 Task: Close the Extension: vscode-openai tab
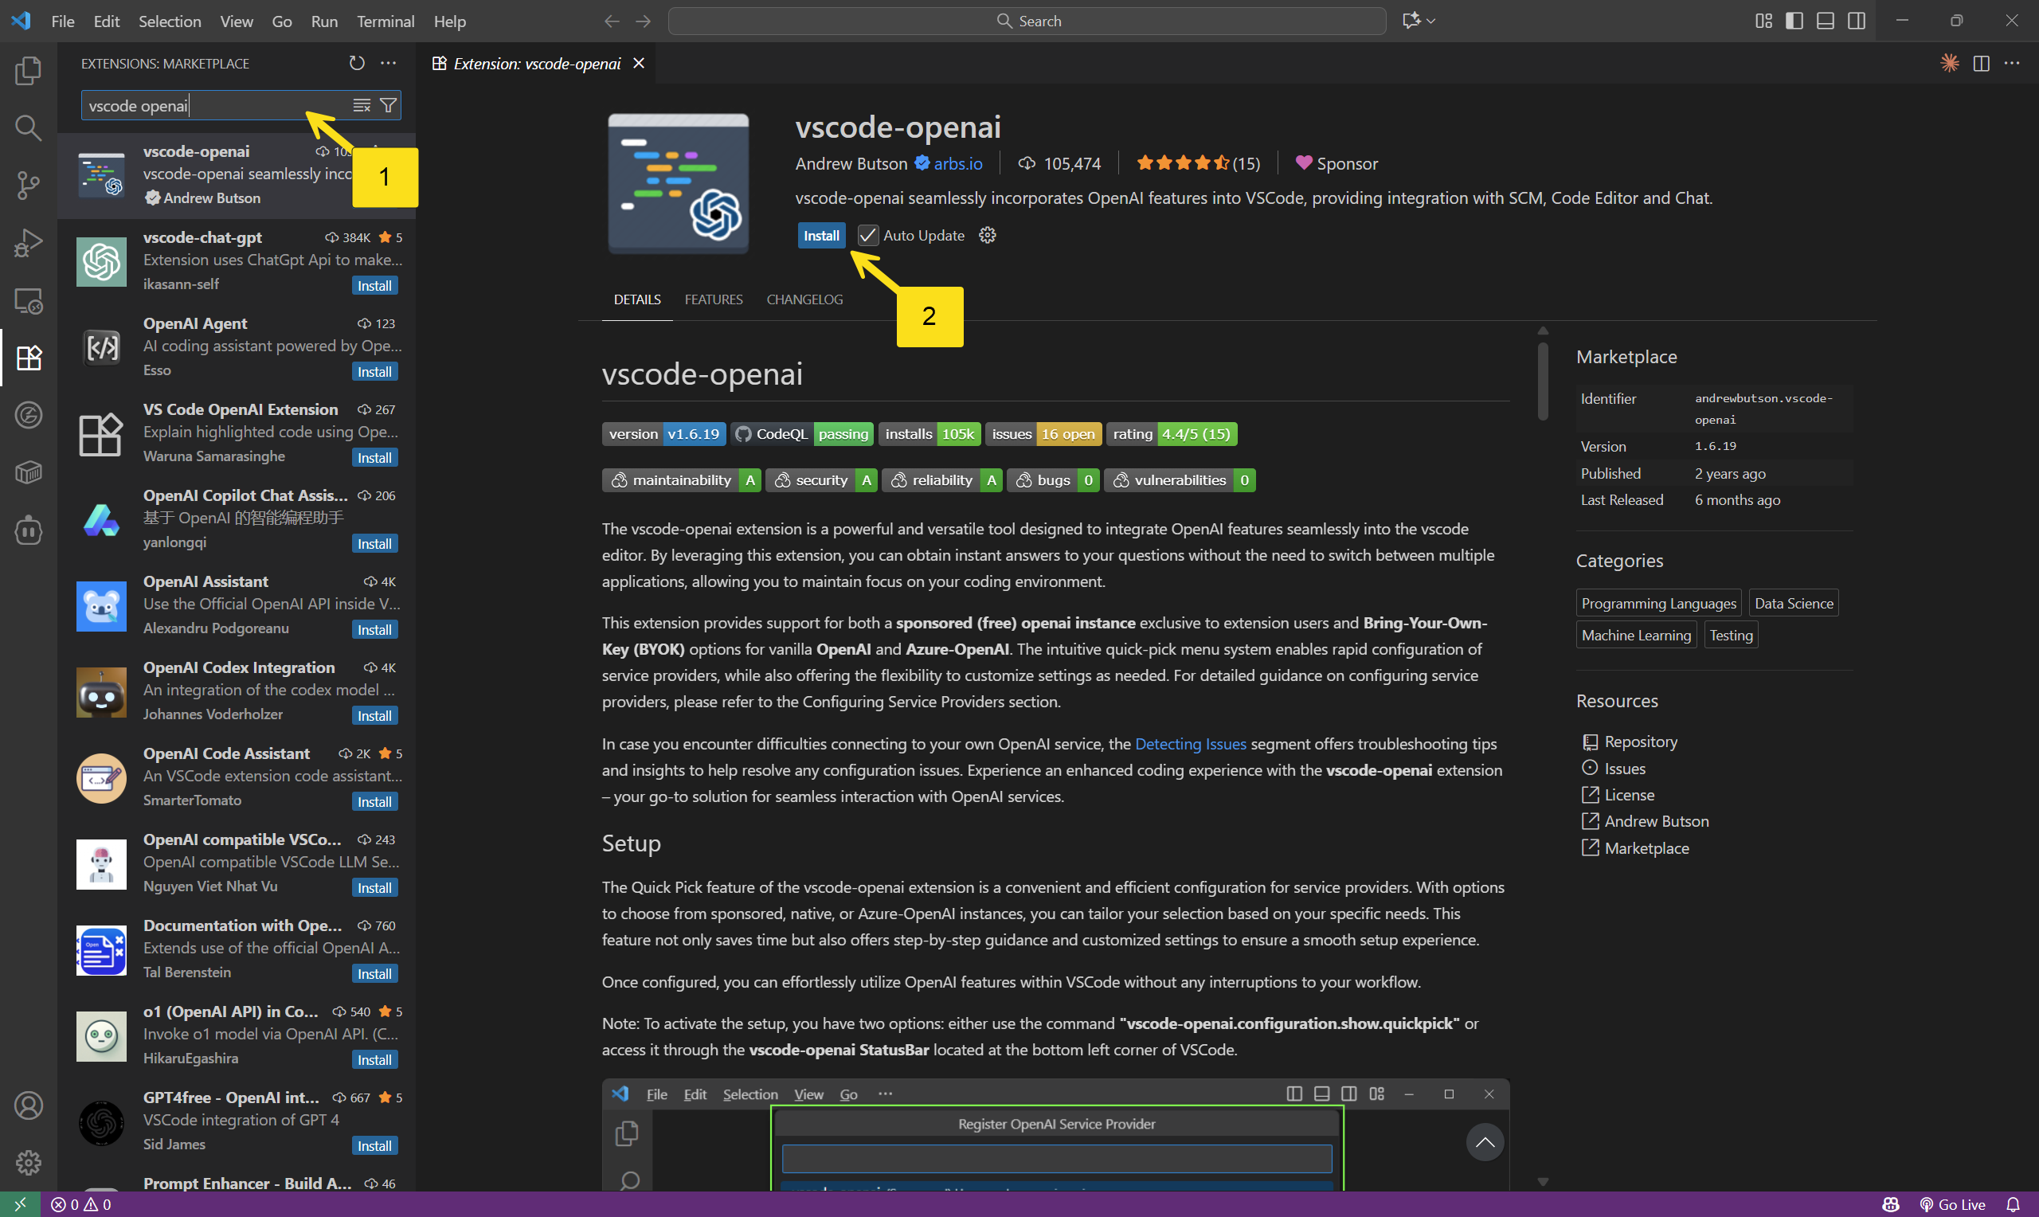pyautogui.click(x=640, y=63)
